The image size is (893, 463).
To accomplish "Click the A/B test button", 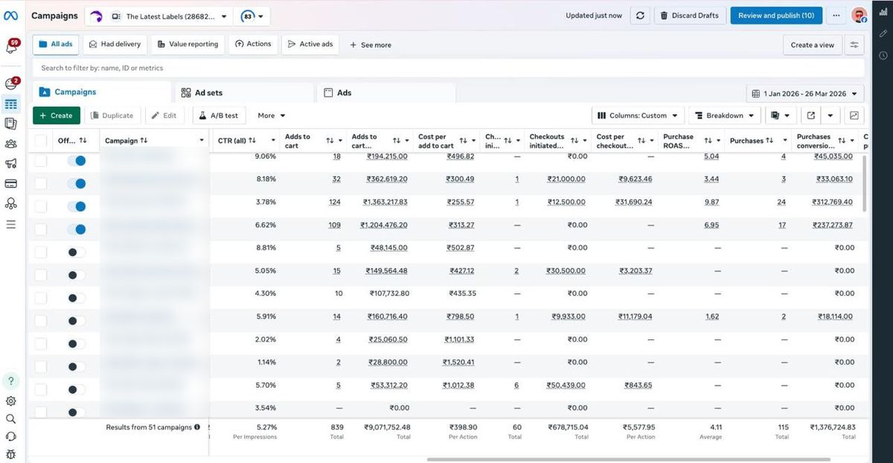I will point(219,115).
